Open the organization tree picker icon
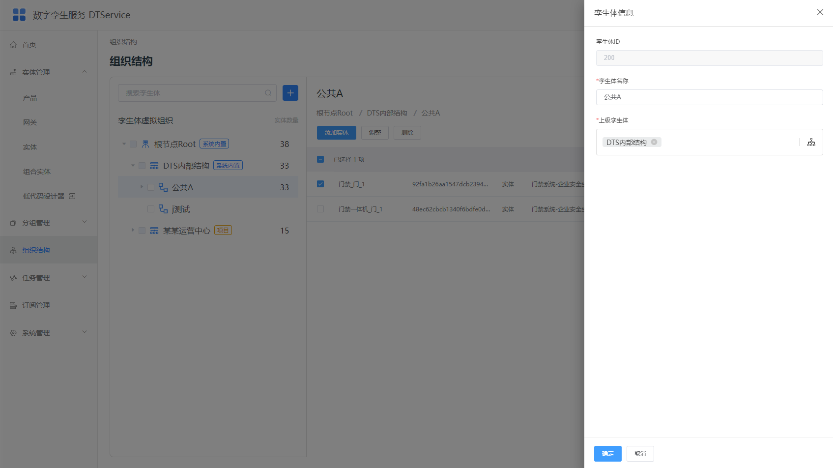This screenshot has height=468, width=833. [x=811, y=142]
